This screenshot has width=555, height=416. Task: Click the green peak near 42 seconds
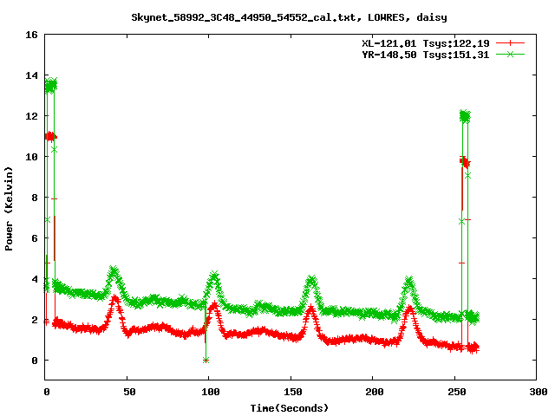coord(114,271)
